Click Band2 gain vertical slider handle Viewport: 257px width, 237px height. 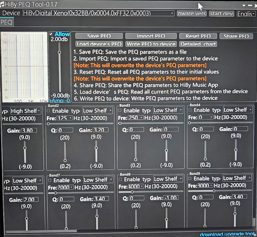click(96, 148)
